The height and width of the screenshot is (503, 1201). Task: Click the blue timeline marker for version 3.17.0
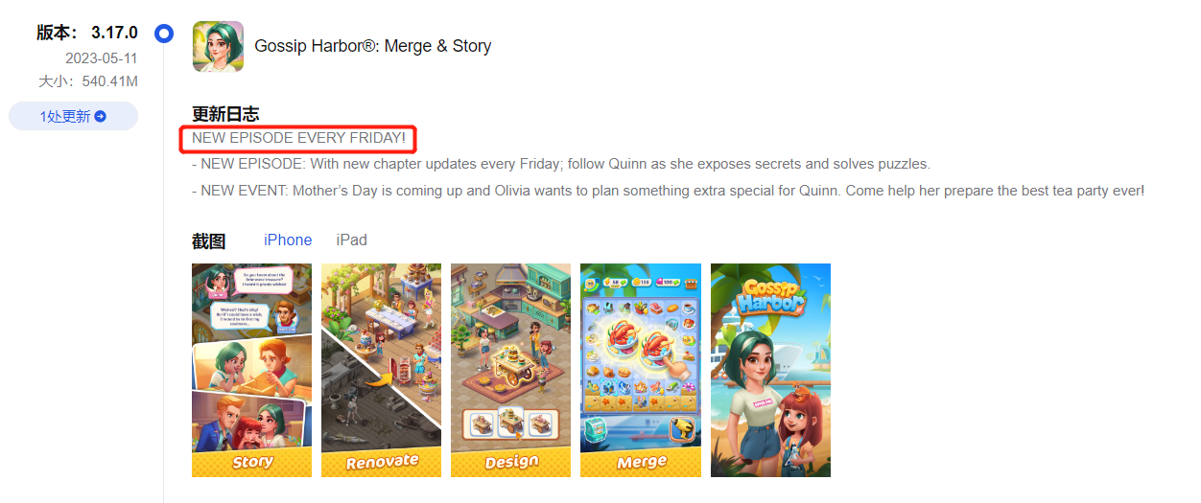pyautogui.click(x=164, y=34)
